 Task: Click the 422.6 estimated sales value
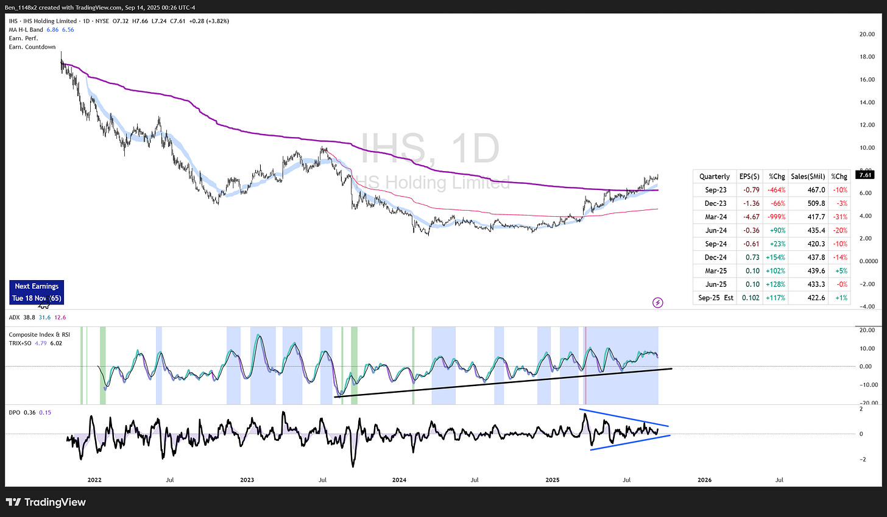coord(816,298)
